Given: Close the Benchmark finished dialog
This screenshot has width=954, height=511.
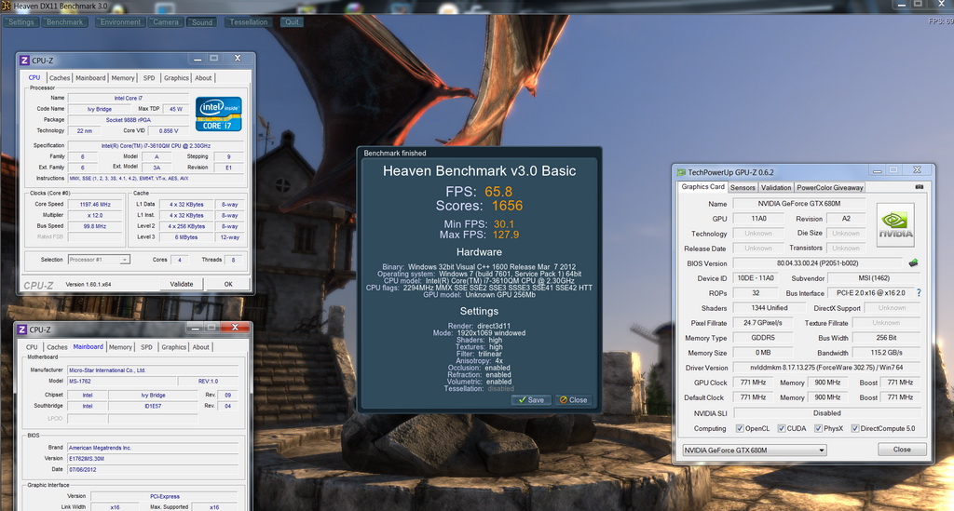Looking at the screenshot, I should 573,400.
